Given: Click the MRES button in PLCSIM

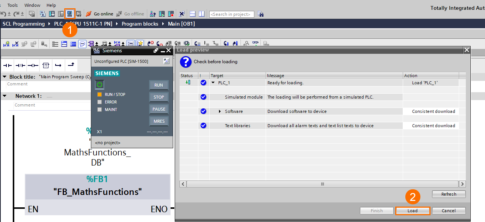Looking at the screenshot, I should pos(159,121).
